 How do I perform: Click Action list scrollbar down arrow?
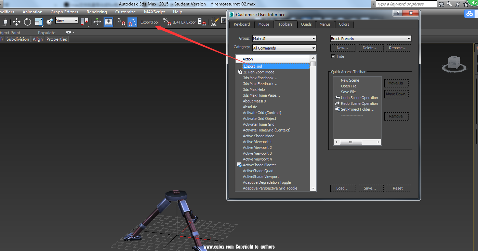(x=313, y=188)
